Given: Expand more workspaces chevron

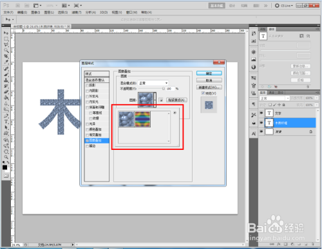Looking at the screenshot, I should tap(266, 6).
